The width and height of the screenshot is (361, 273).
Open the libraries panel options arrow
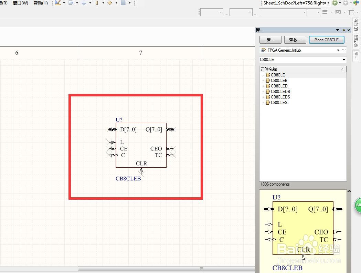tap(338, 30)
